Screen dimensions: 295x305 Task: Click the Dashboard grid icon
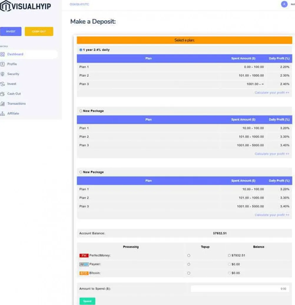2,54
